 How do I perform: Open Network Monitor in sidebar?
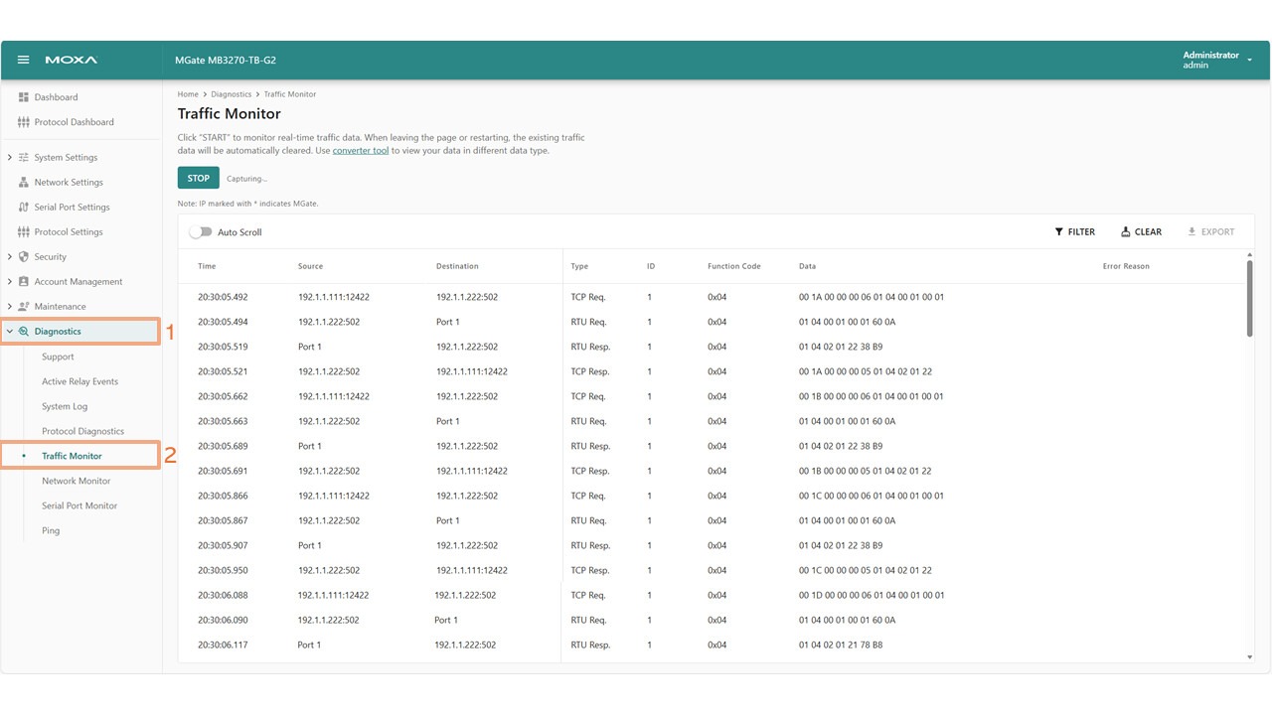tap(76, 481)
